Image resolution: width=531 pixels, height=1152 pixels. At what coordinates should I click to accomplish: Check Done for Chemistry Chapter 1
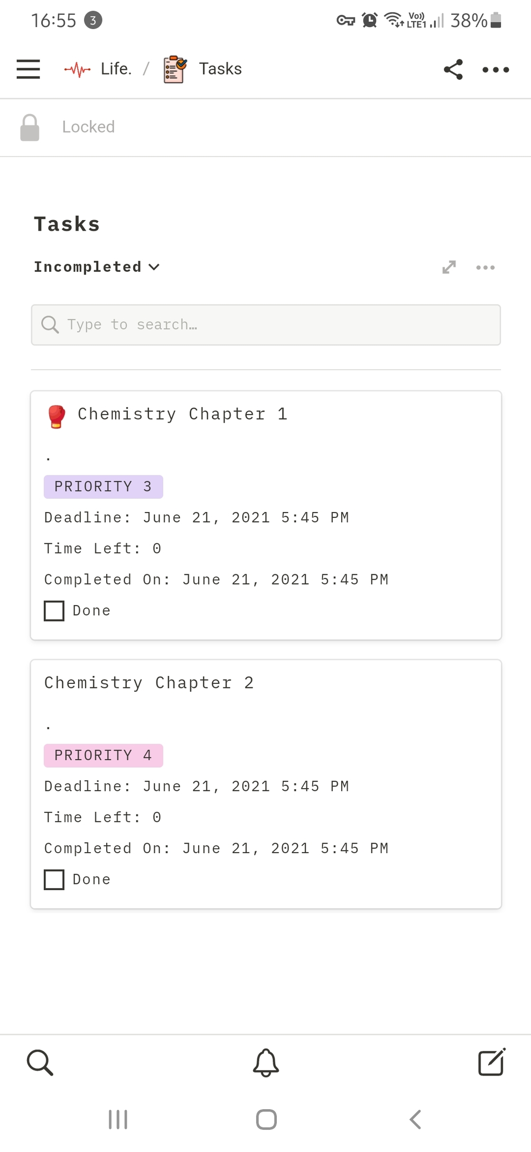pyautogui.click(x=54, y=611)
